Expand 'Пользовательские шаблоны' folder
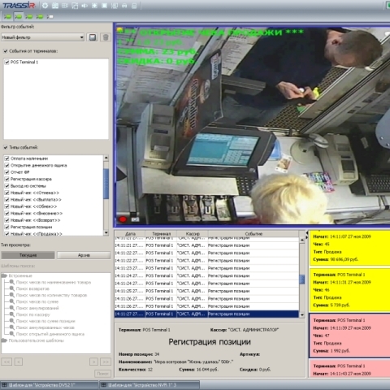 pos(4,340)
